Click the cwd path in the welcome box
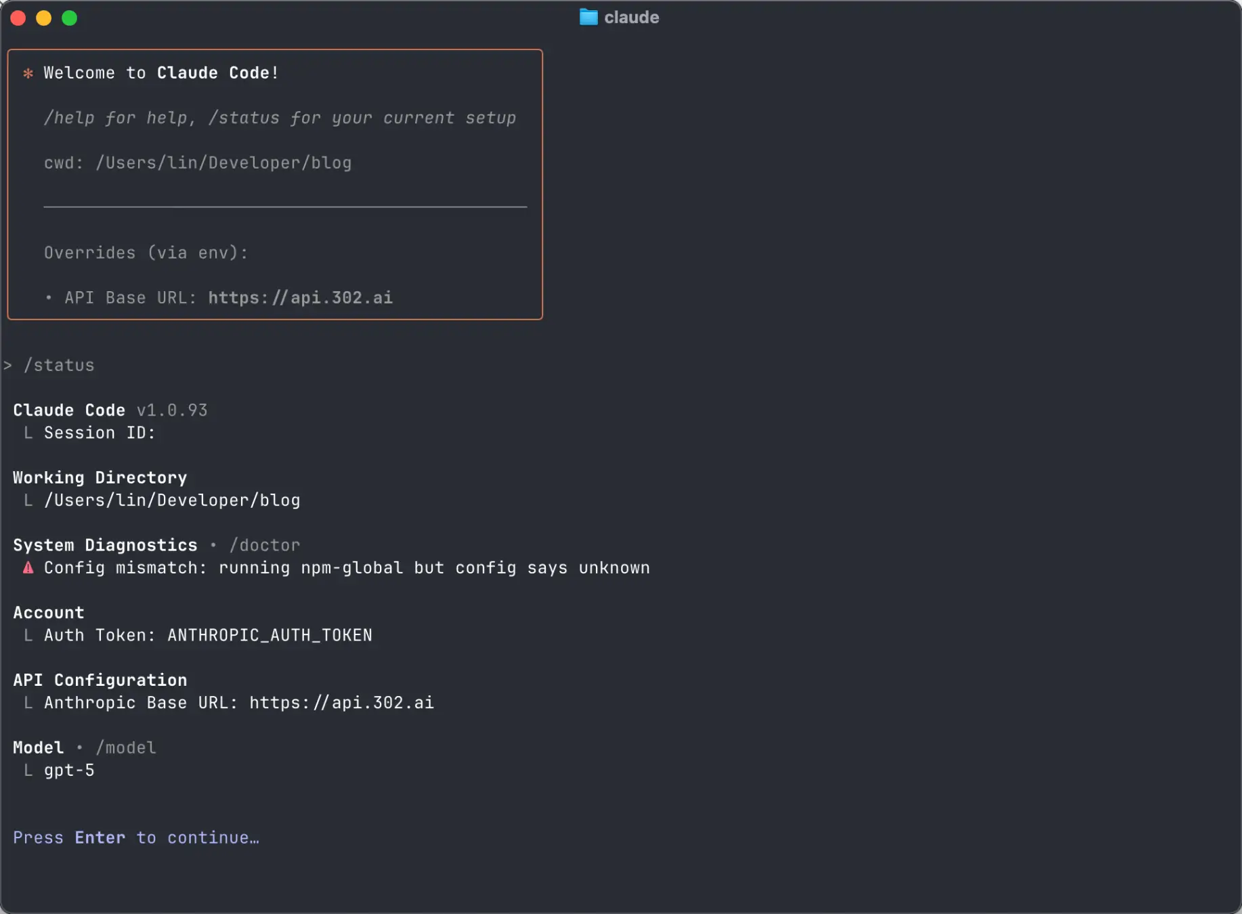1242x914 pixels. (x=223, y=163)
